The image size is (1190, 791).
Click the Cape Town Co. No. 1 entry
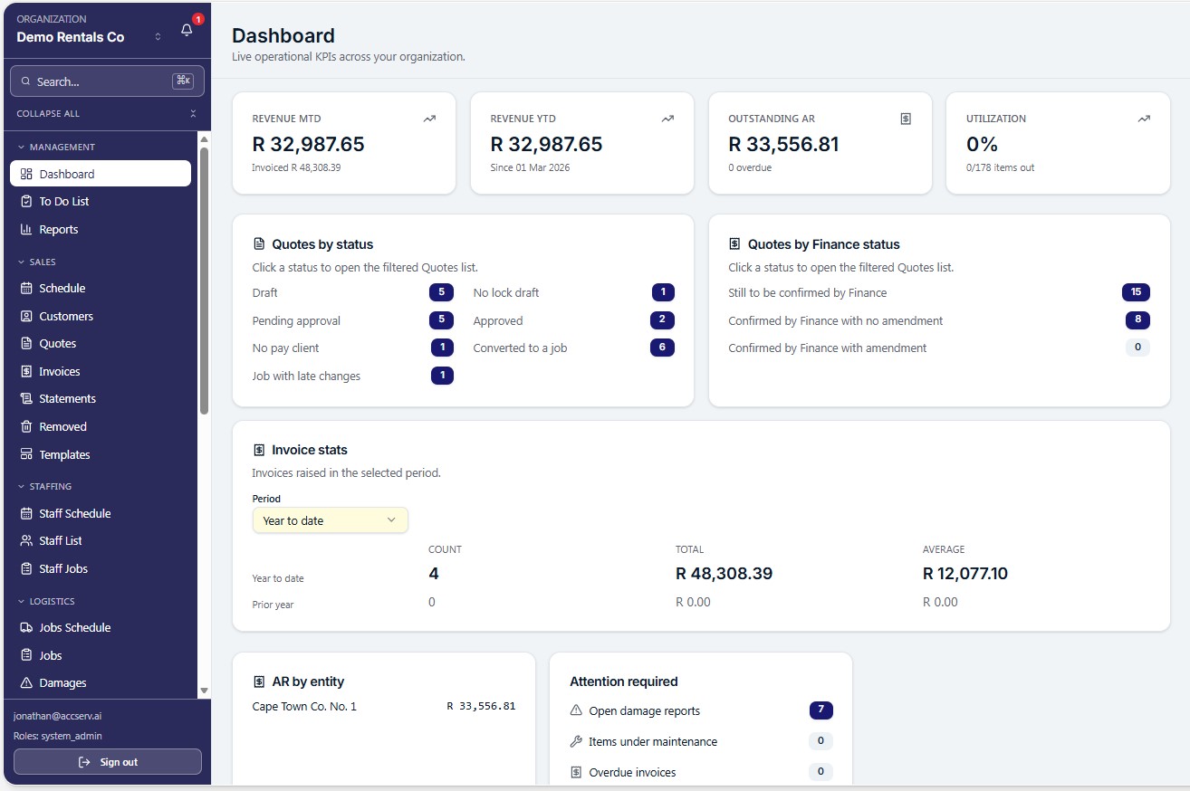(304, 706)
